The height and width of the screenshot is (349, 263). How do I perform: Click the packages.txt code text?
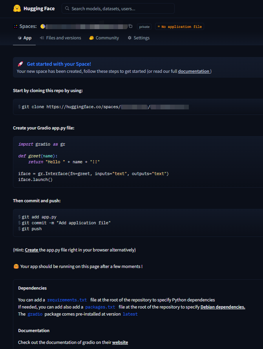click(x=100, y=307)
